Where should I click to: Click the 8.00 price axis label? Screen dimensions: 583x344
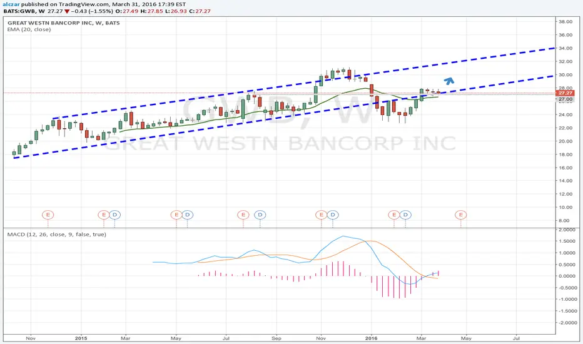(564, 221)
